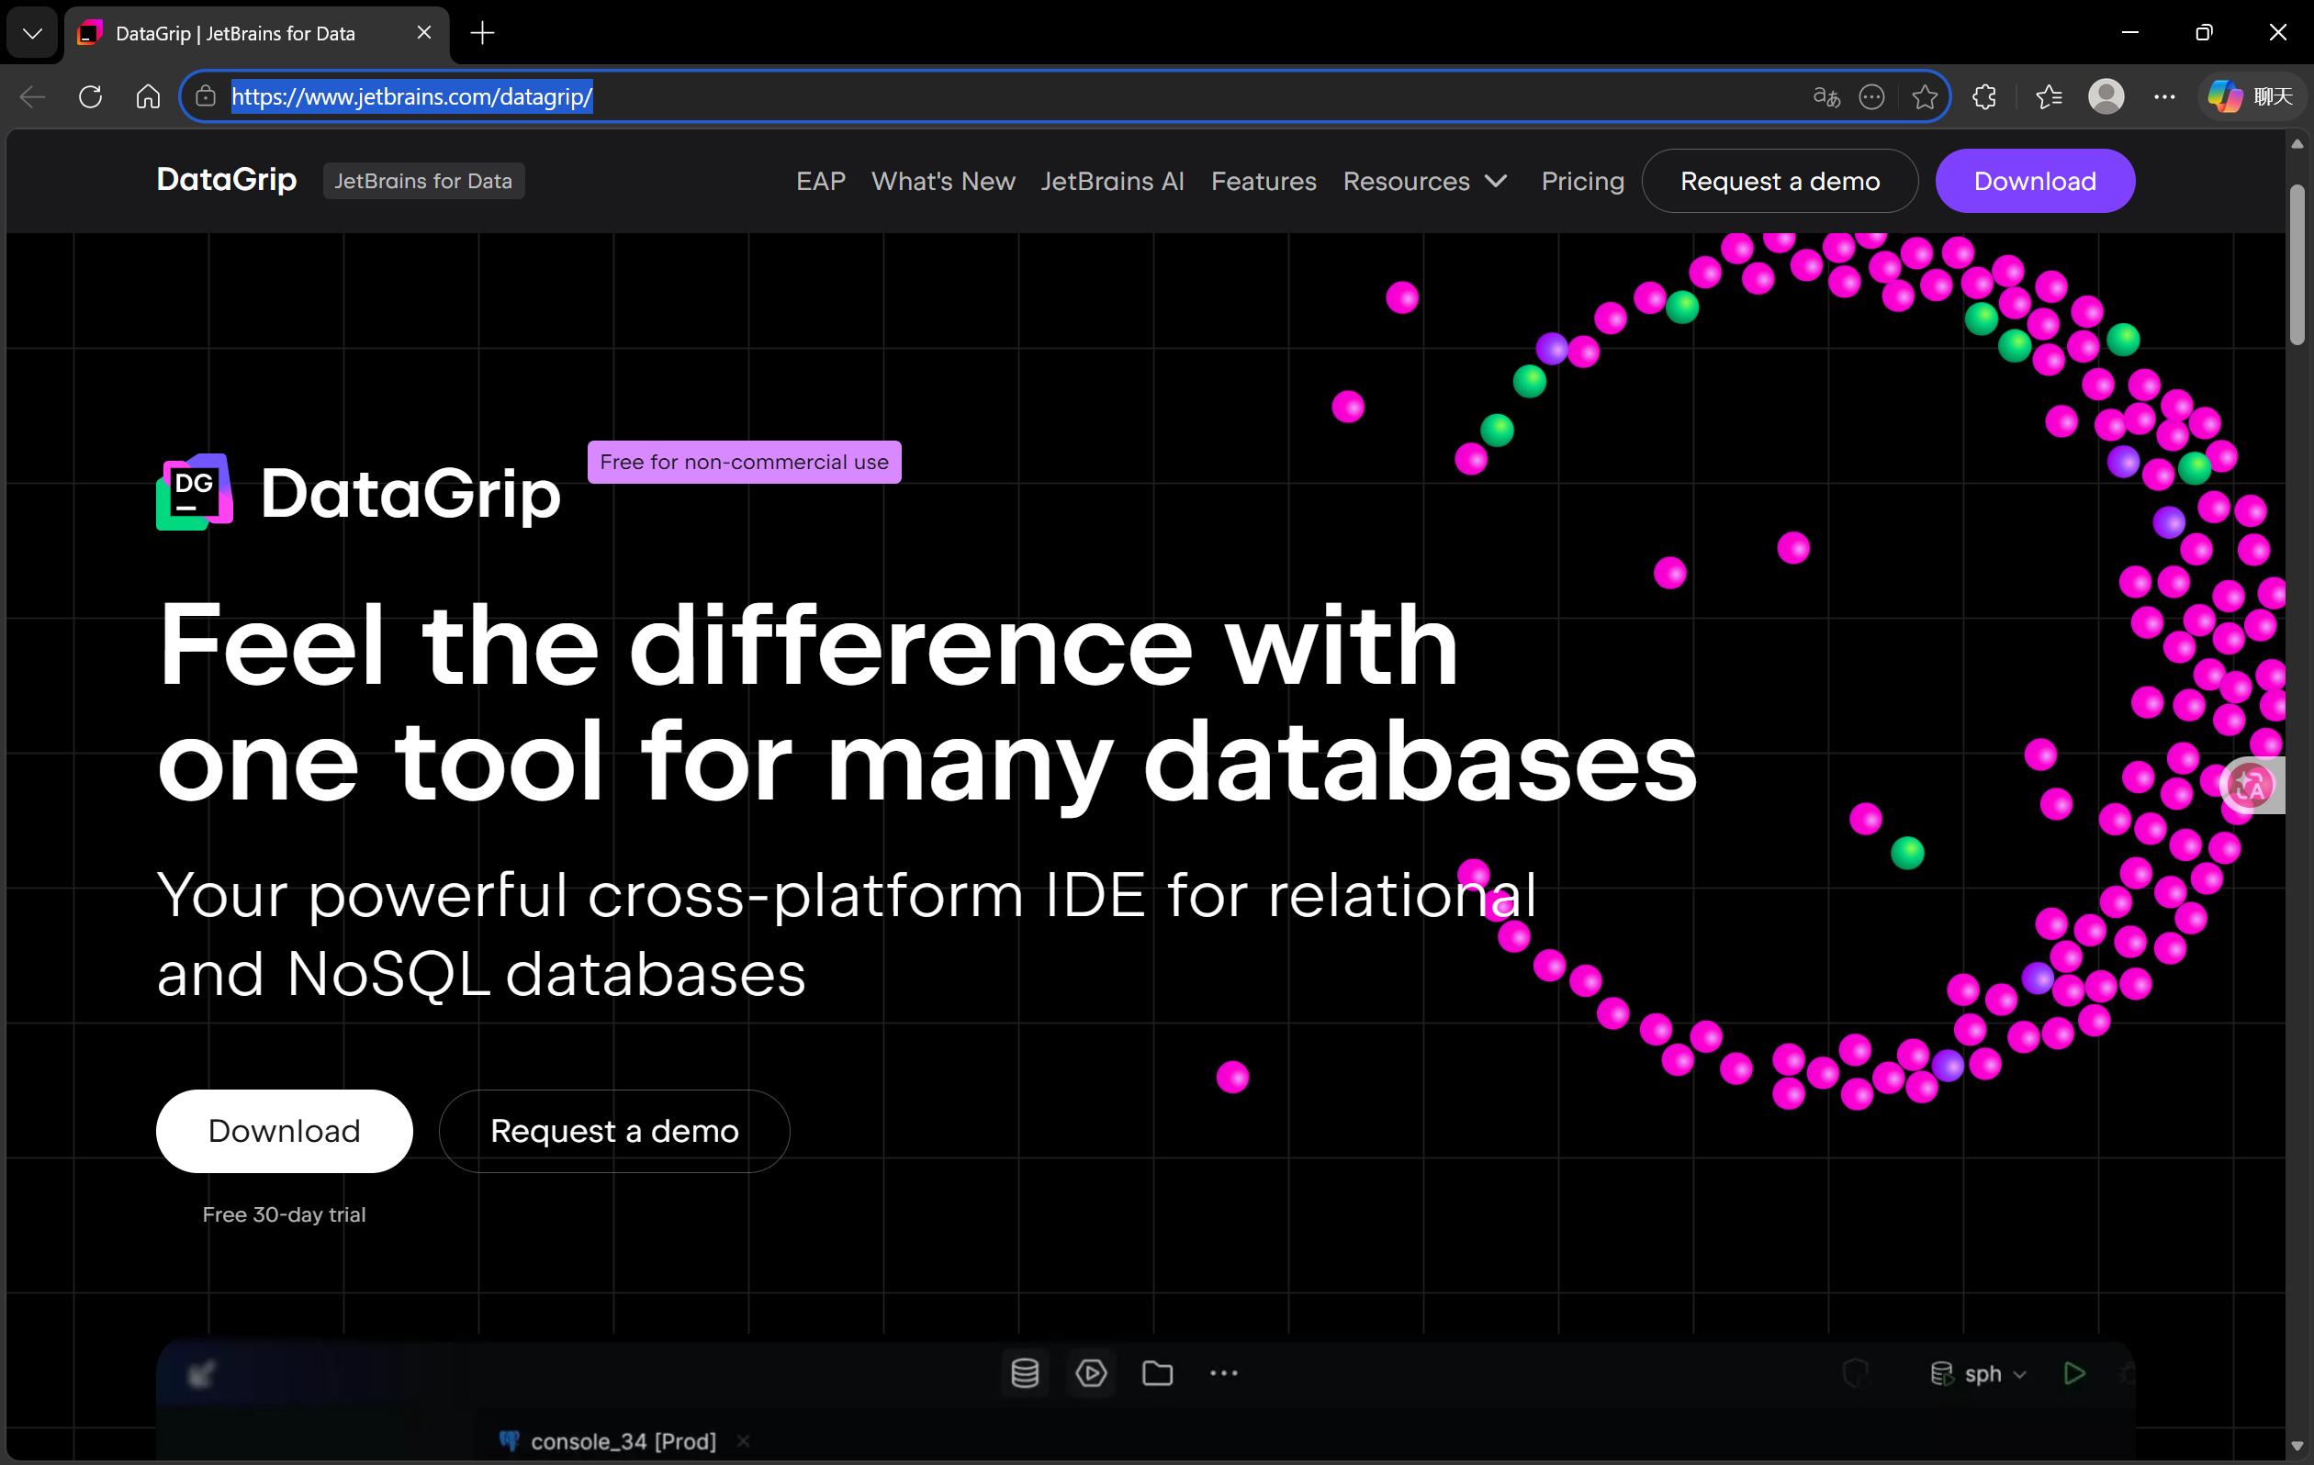Restore down the browser window

pyautogui.click(x=2205, y=33)
